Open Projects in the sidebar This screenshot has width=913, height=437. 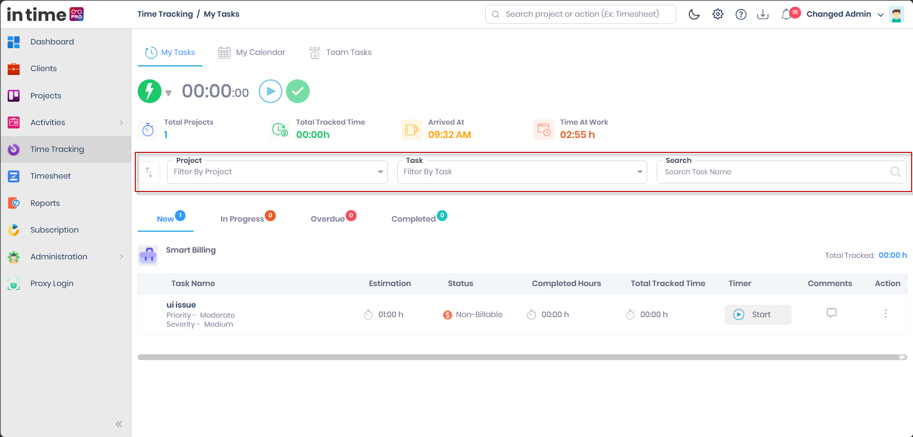(66, 96)
